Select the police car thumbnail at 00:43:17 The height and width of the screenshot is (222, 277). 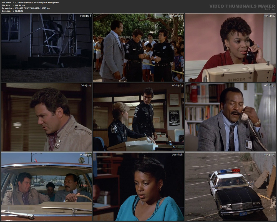point(230,187)
